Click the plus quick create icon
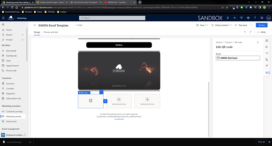Viewport: 272px width, 146px height. tap(235, 18)
